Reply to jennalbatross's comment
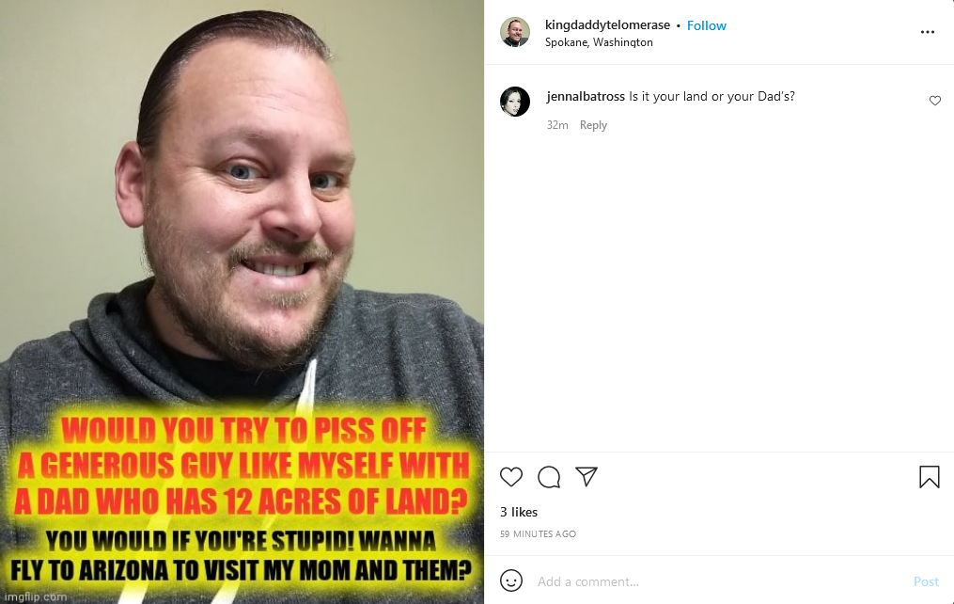This screenshot has width=954, height=604. click(593, 125)
